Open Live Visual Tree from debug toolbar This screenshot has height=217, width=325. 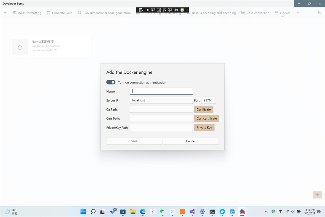click(141, 10)
